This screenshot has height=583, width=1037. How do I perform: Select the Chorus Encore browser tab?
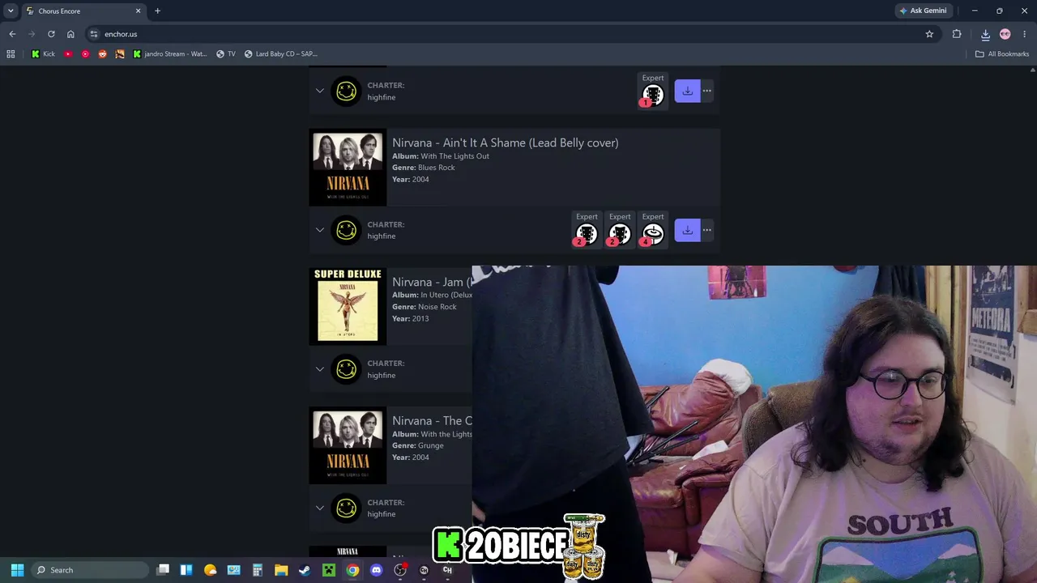tap(83, 11)
